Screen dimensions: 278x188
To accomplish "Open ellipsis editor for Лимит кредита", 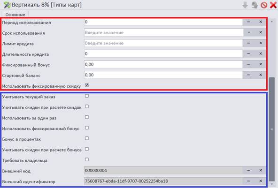I will (248, 43).
